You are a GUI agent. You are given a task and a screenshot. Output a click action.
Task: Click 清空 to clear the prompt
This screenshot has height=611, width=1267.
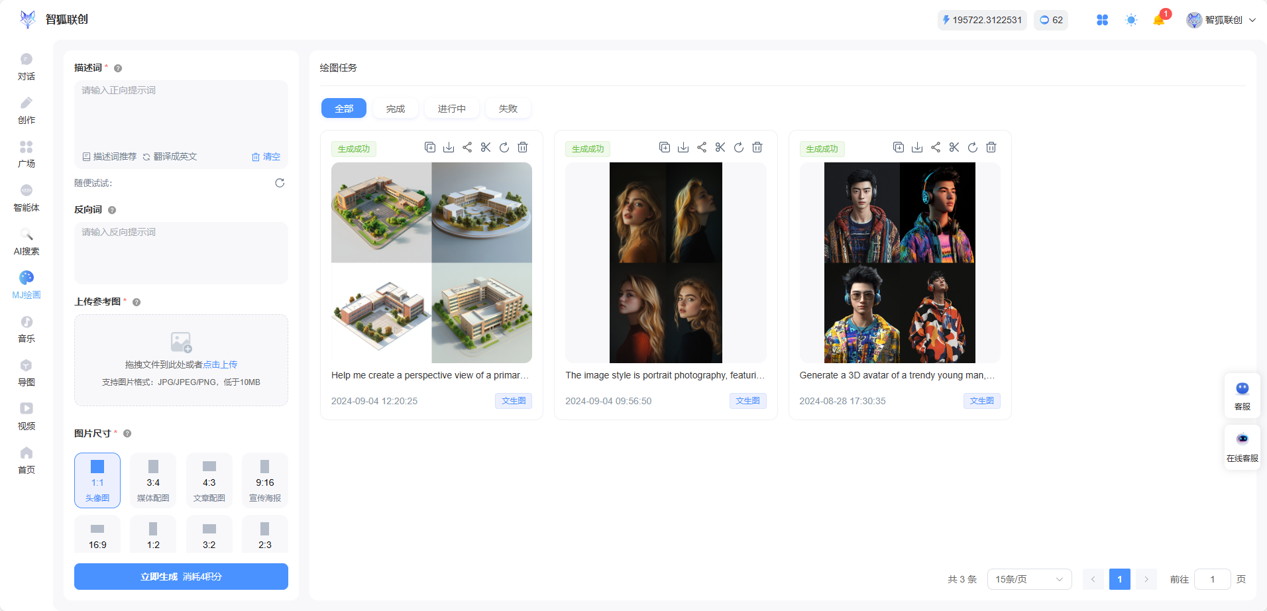click(x=266, y=156)
